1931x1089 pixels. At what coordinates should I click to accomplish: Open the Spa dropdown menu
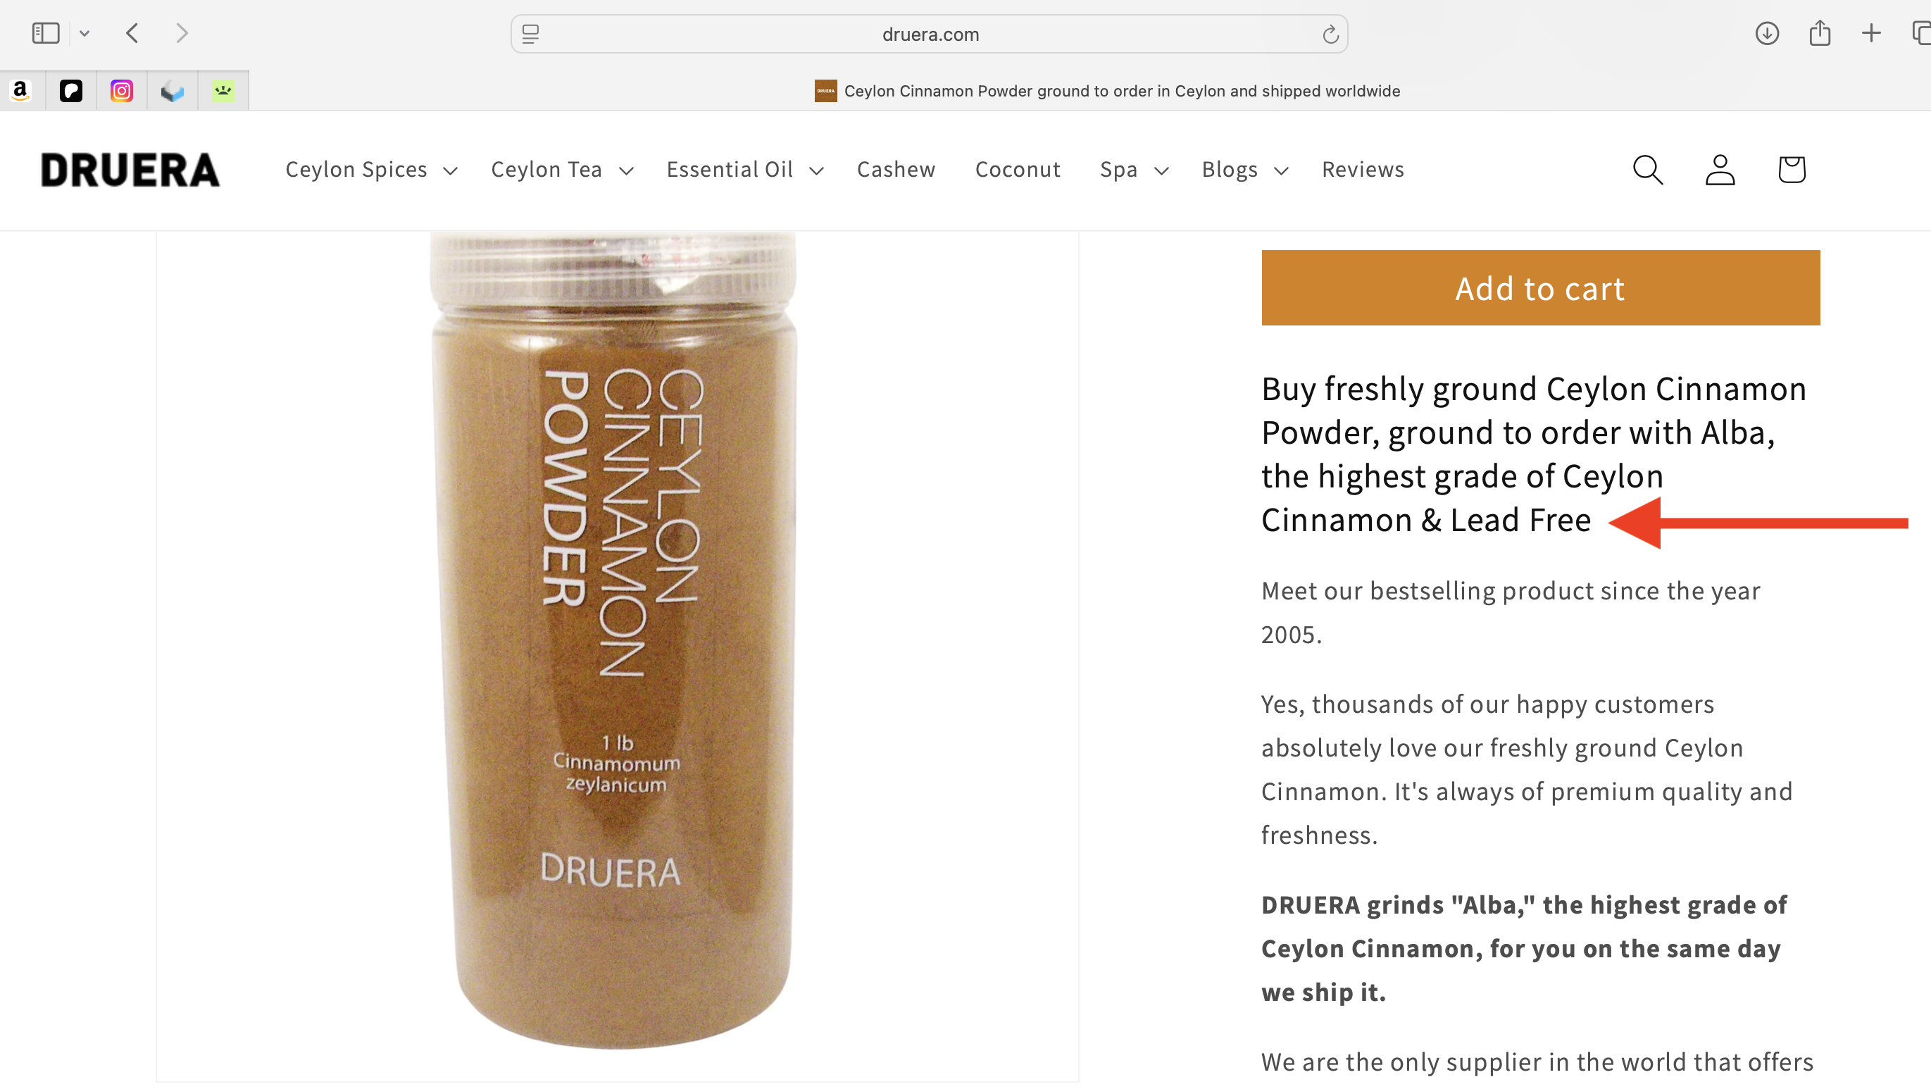[1134, 170]
